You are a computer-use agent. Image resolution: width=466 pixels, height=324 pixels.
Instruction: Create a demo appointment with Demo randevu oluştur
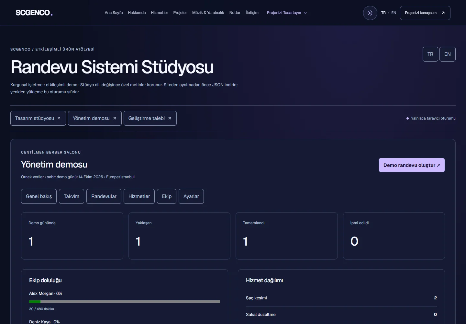(412, 165)
